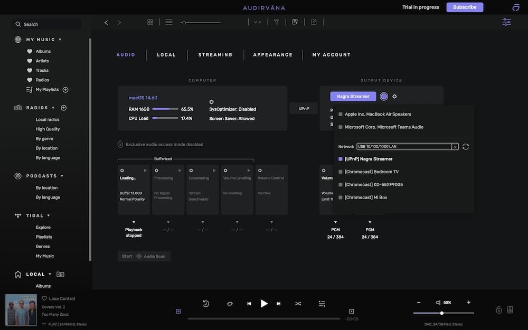528x330 pixels.
Task: Toggle the exclusive audio access lock
Action: 120,144
